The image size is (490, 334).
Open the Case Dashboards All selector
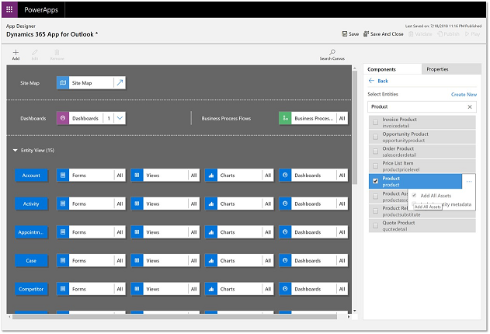point(342,260)
